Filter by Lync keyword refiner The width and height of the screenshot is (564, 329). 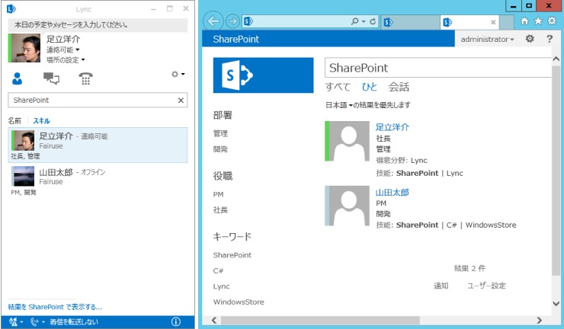pyautogui.click(x=221, y=286)
